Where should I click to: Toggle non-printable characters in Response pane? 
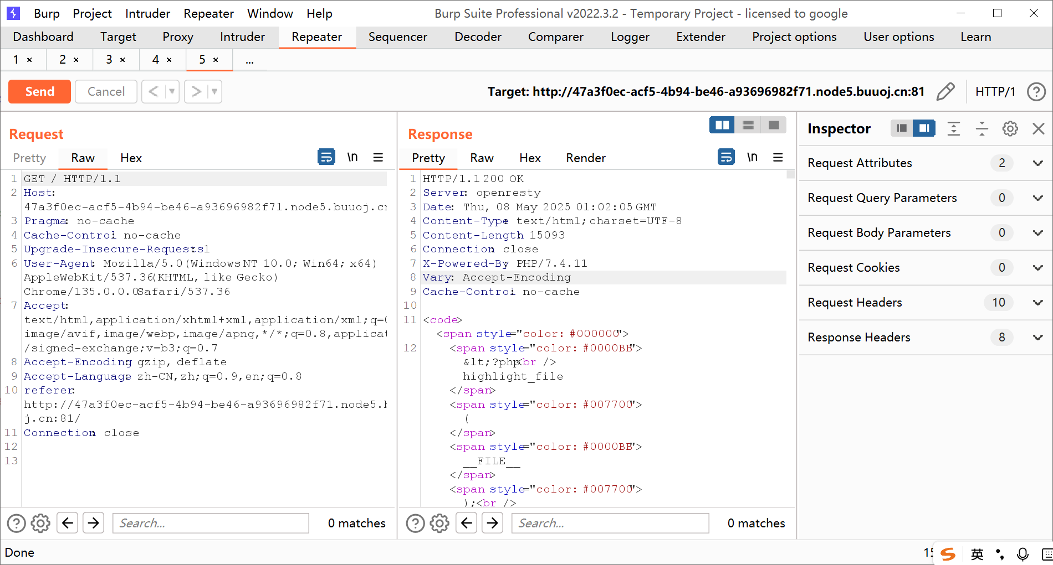752,158
